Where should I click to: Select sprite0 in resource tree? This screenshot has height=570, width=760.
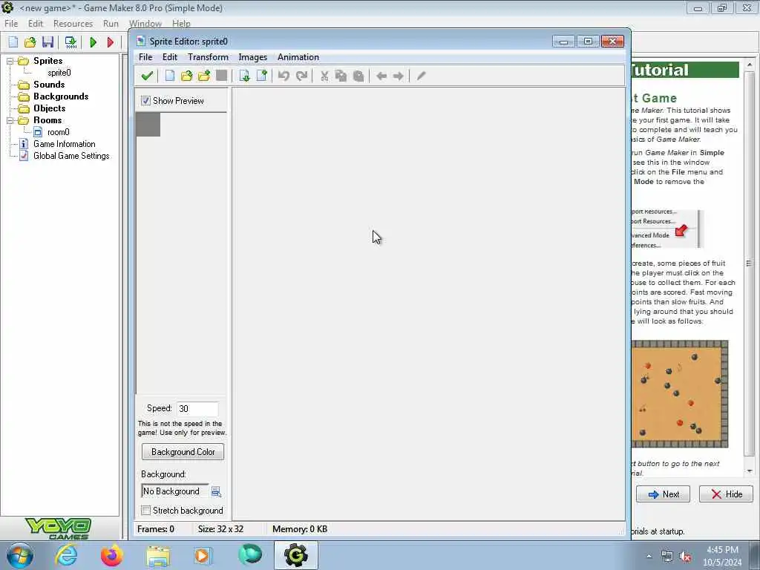click(x=59, y=73)
